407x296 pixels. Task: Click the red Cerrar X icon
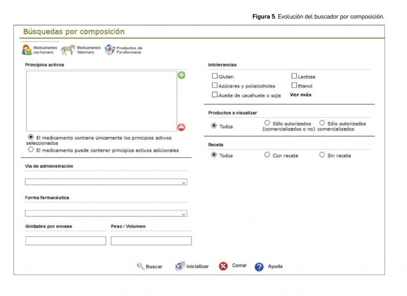point(223,266)
